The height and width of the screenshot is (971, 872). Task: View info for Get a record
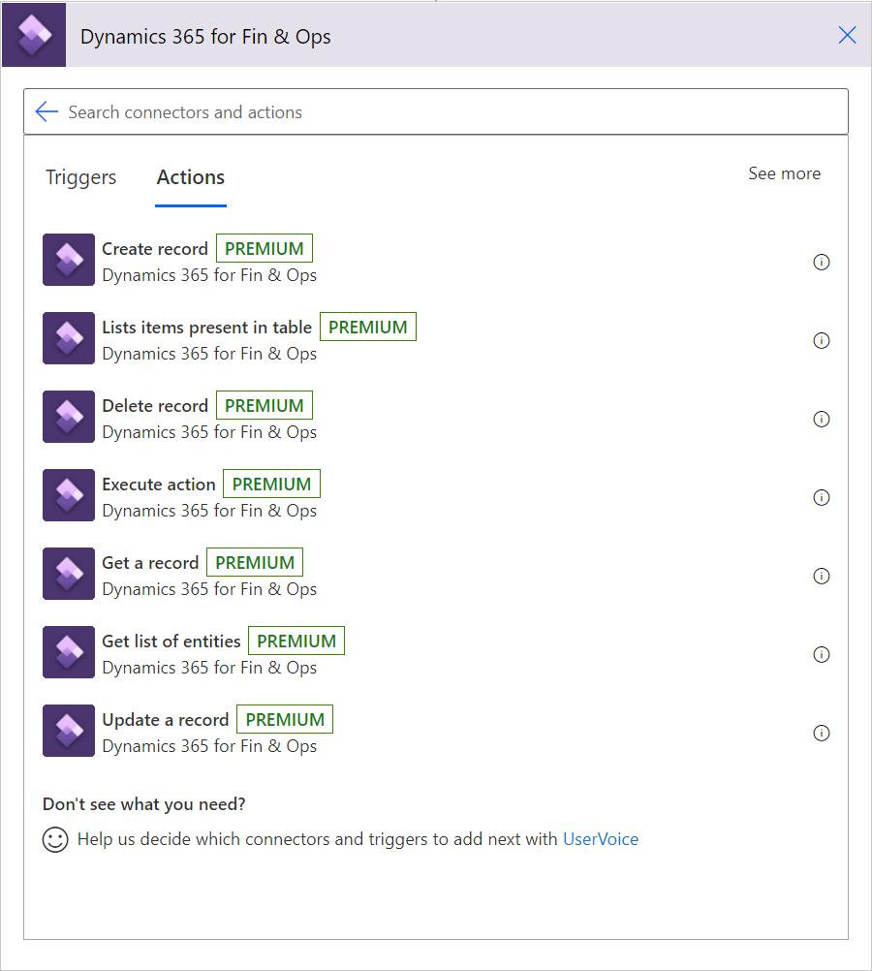(x=822, y=576)
